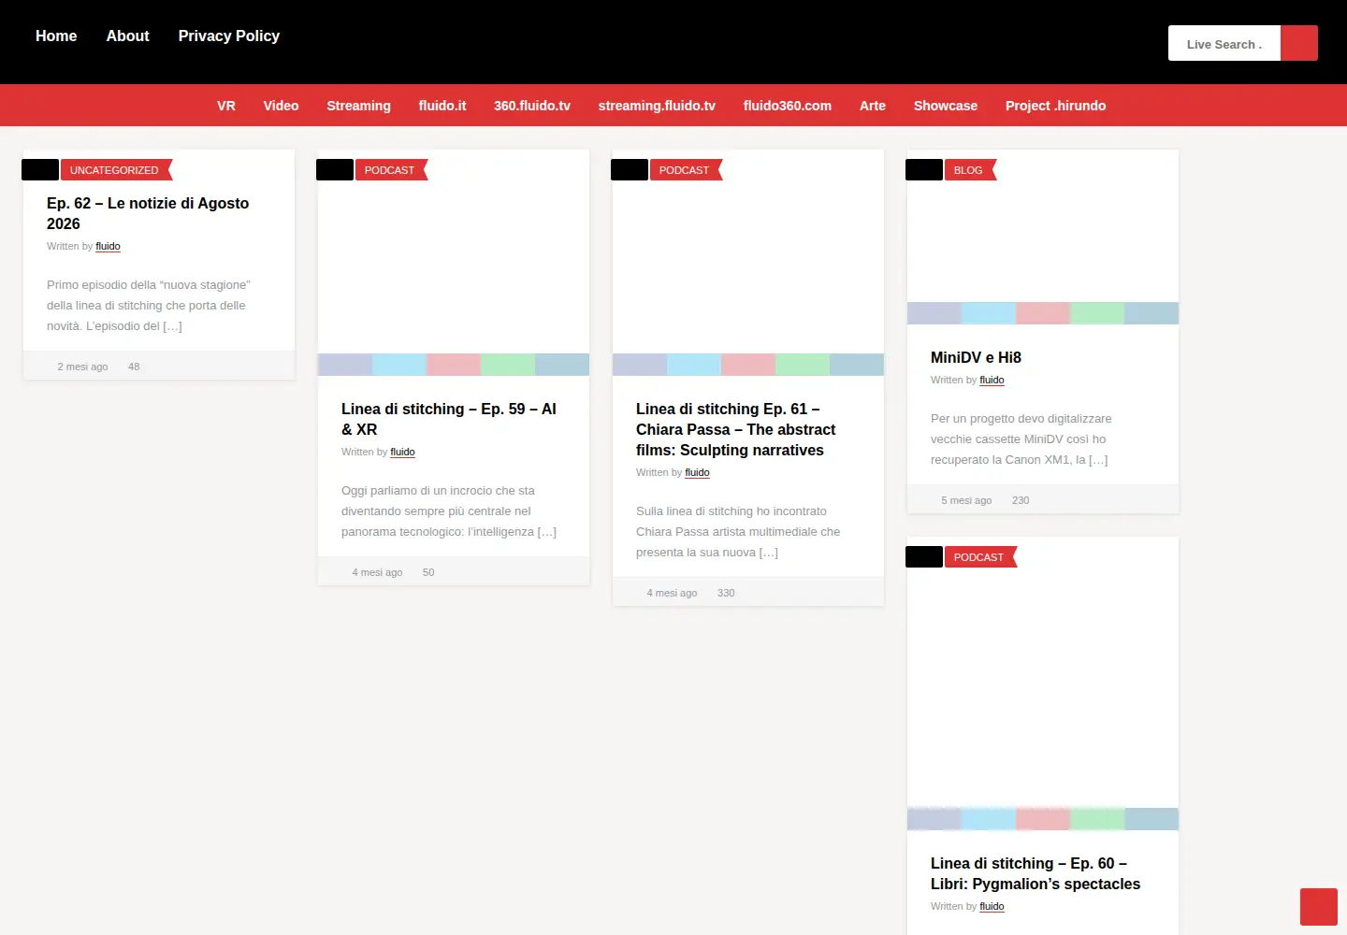Viewport: 1347px width, 935px height.
Task: Open post Ep. 62 – Le notizie di Agosto 2026
Action: pyautogui.click(x=148, y=213)
